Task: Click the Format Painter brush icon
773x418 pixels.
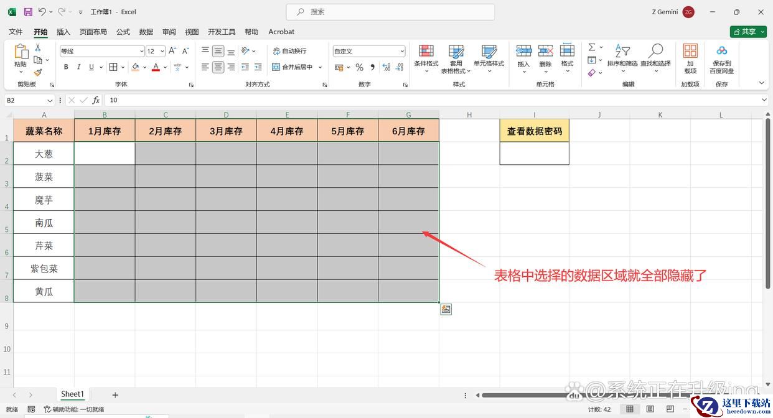Action: click(38, 72)
